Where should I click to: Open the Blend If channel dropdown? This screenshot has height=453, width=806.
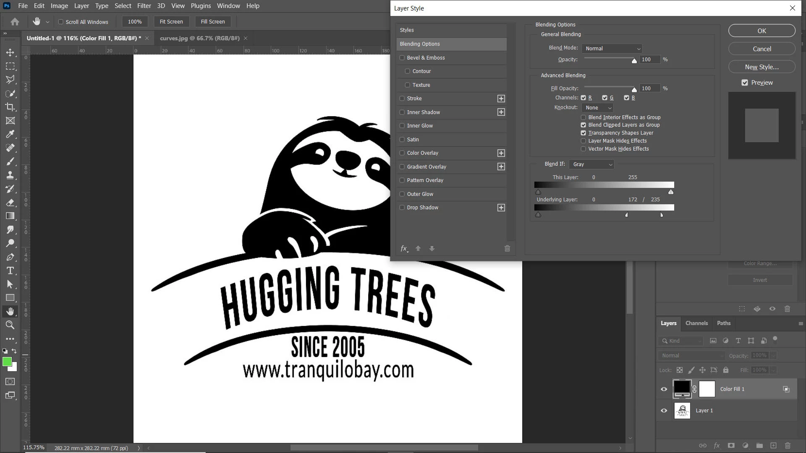click(x=592, y=164)
